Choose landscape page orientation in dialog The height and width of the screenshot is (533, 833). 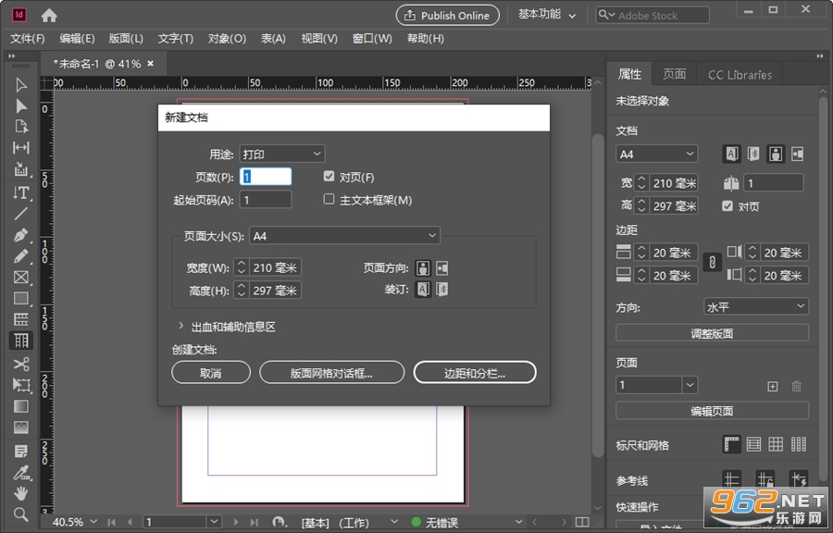(x=442, y=268)
